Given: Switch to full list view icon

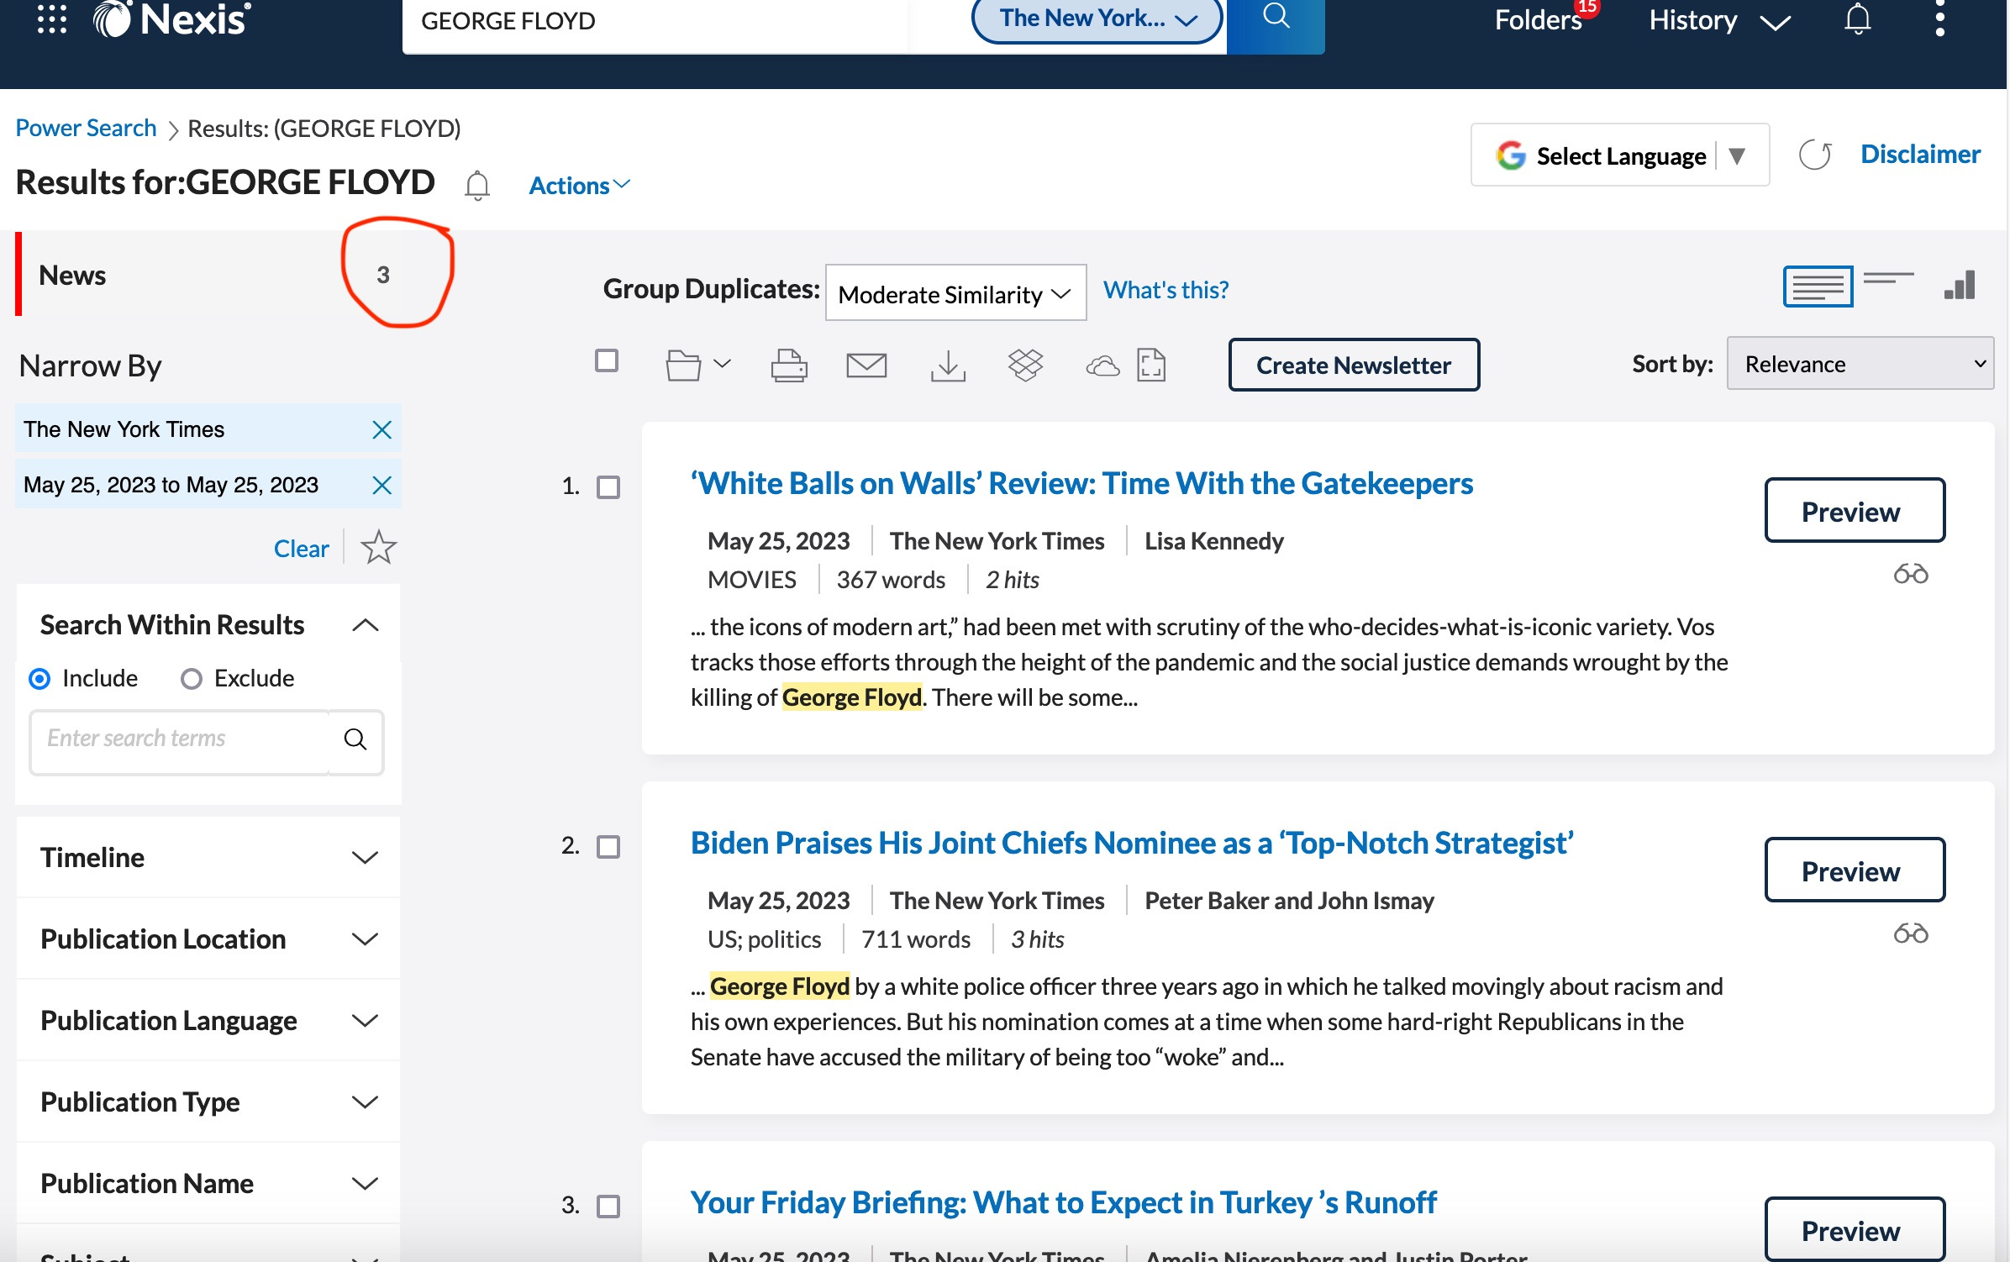Looking at the screenshot, I should (x=1818, y=287).
